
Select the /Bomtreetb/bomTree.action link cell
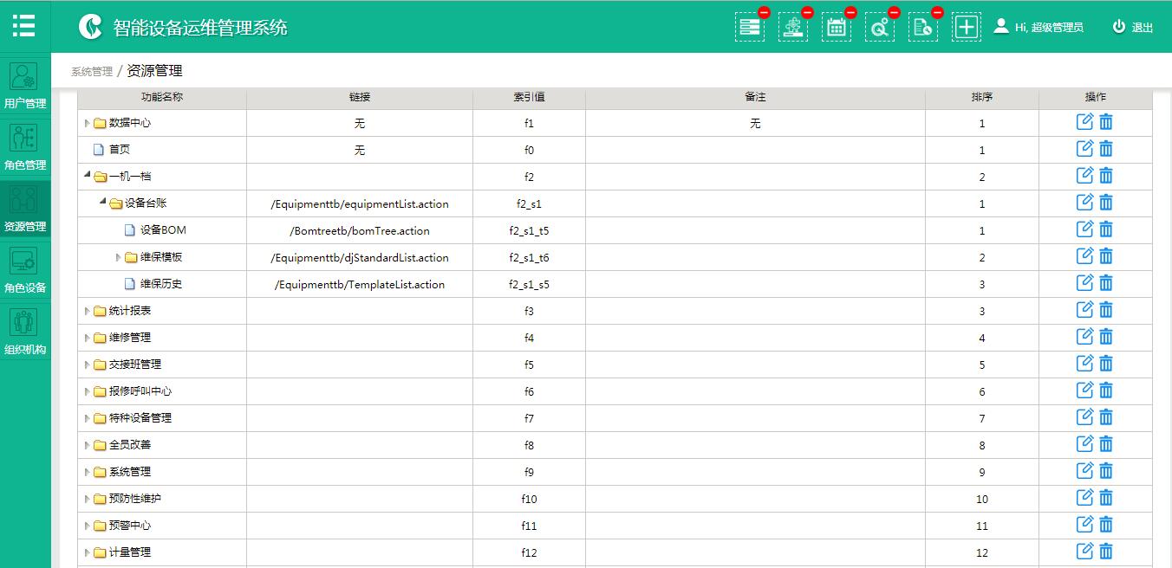point(360,231)
